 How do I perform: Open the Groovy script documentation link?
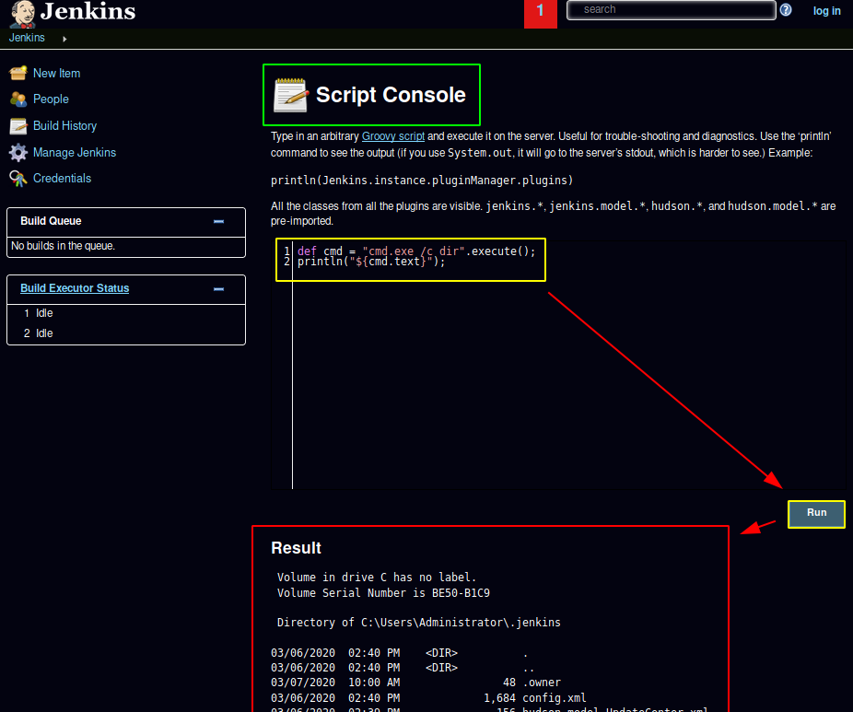pyautogui.click(x=393, y=136)
